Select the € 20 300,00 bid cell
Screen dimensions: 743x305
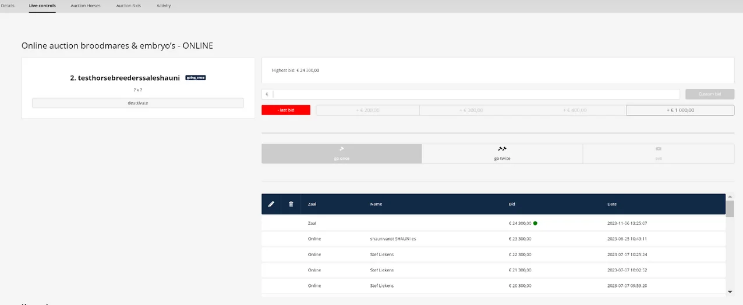tap(519, 286)
